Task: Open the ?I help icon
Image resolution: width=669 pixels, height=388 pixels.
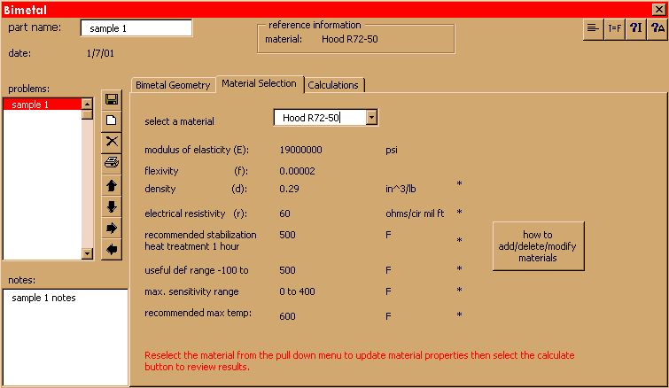Action: pyautogui.click(x=635, y=28)
